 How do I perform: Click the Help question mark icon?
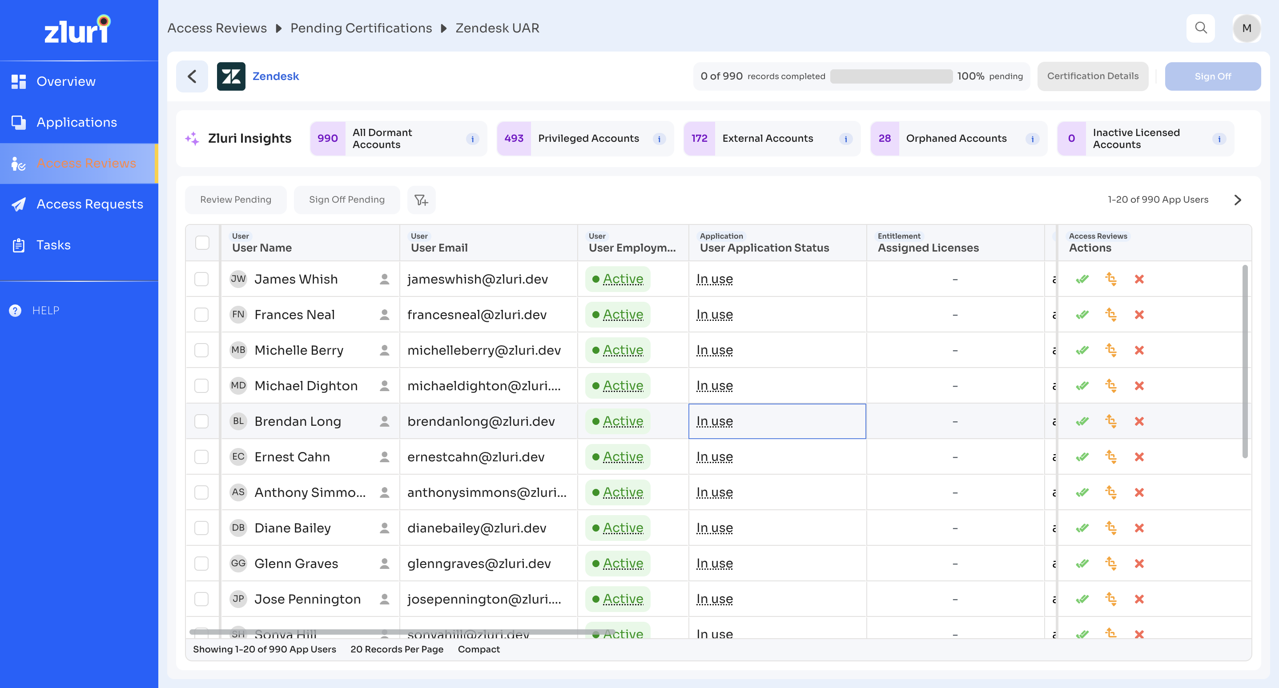click(x=16, y=311)
